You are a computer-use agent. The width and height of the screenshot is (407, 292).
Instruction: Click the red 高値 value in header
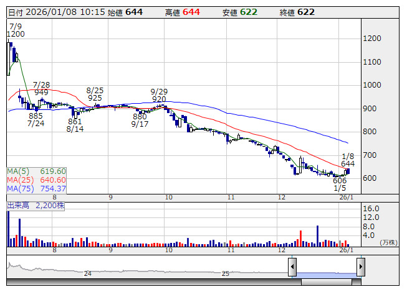[191, 12]
